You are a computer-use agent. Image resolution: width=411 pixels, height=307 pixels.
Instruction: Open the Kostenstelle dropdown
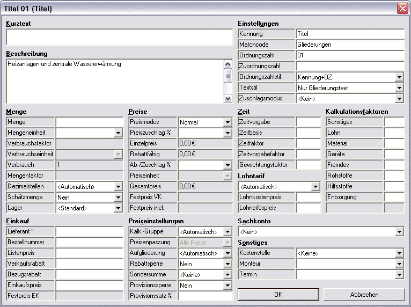click(x=399, y=253)
